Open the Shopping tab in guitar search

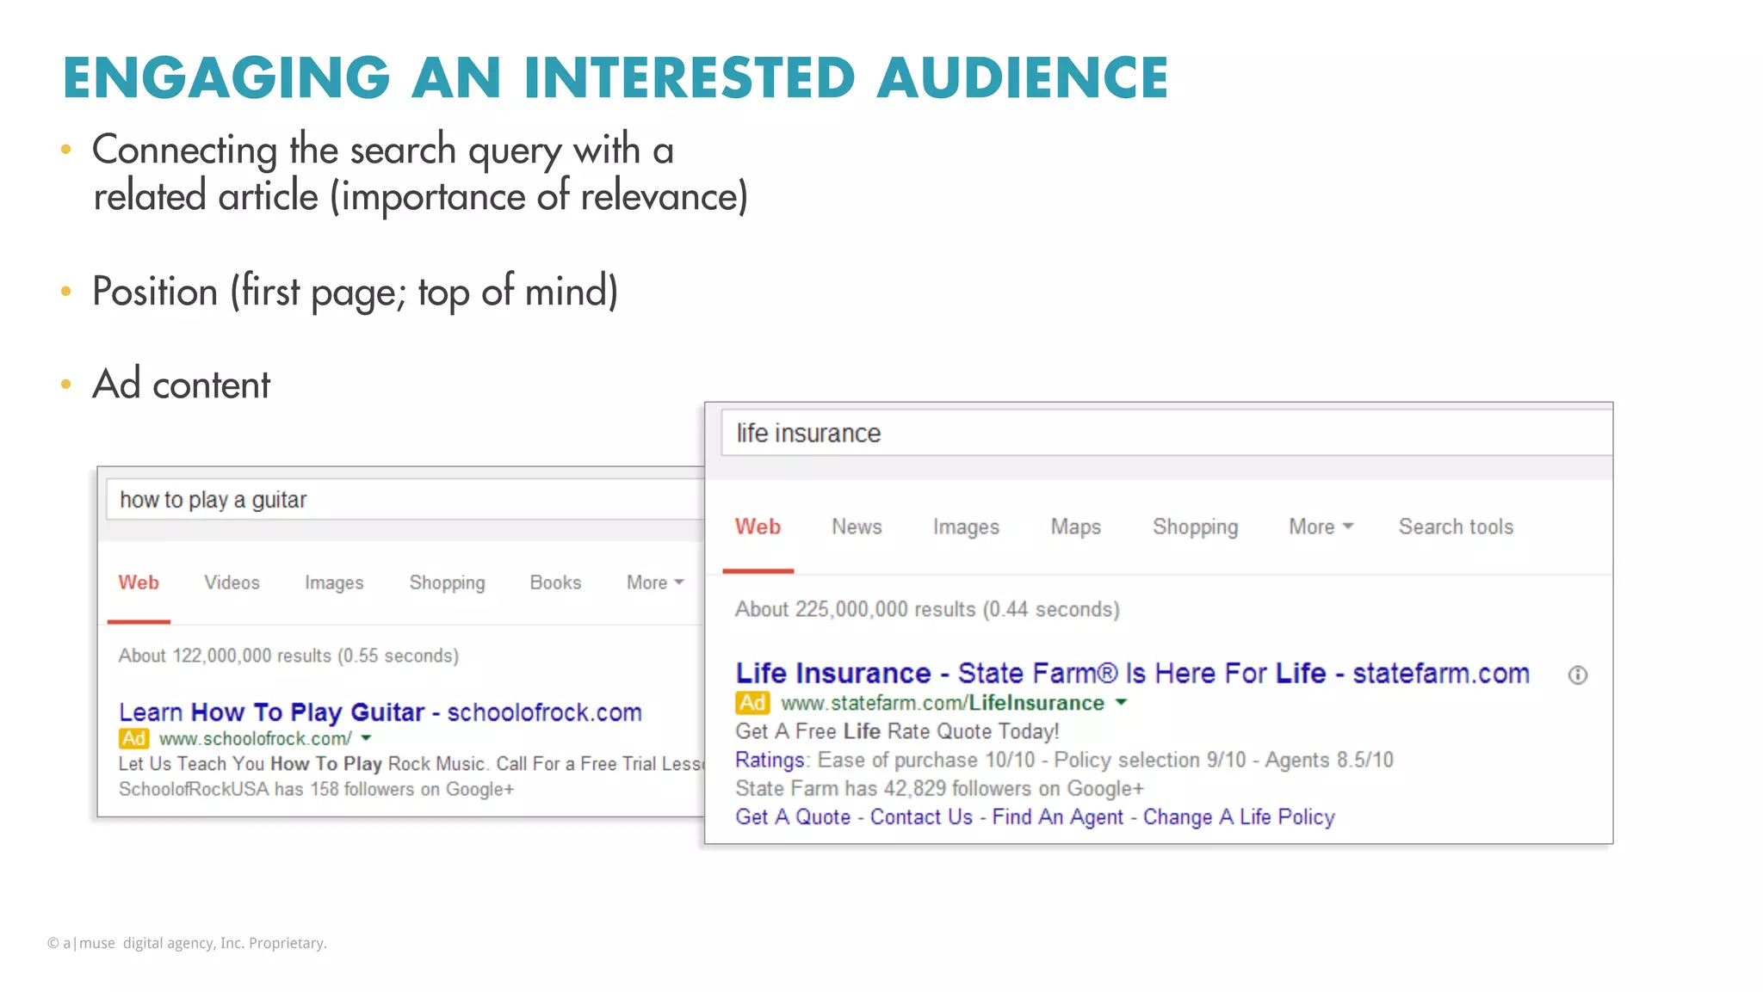click(x=447, y=582)
